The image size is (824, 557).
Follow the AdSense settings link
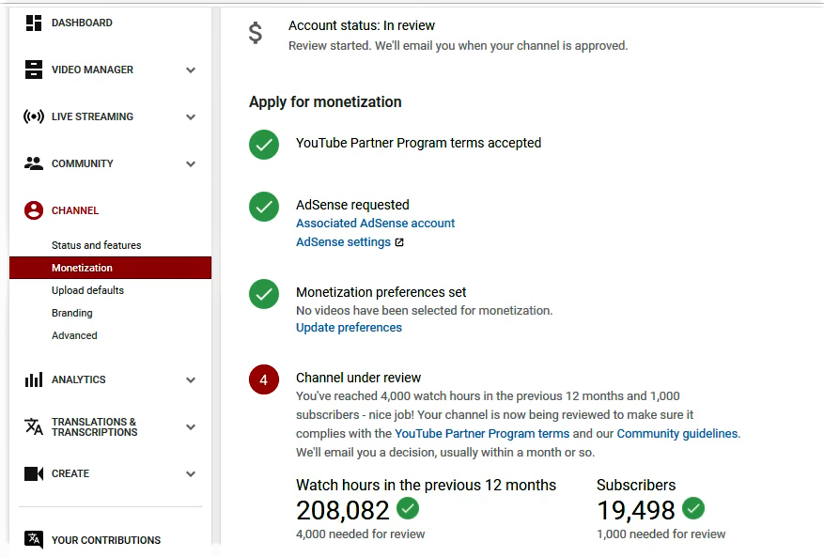pos(344,241)
